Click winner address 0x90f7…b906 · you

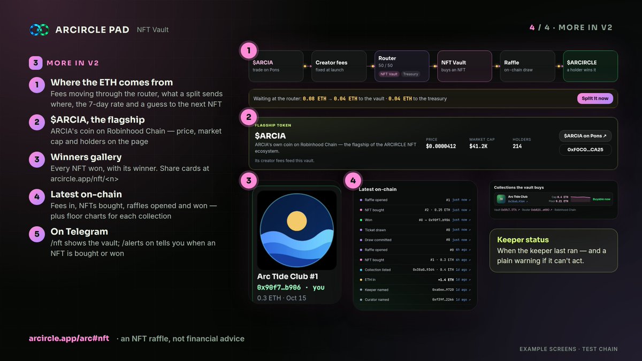[291, 287]
